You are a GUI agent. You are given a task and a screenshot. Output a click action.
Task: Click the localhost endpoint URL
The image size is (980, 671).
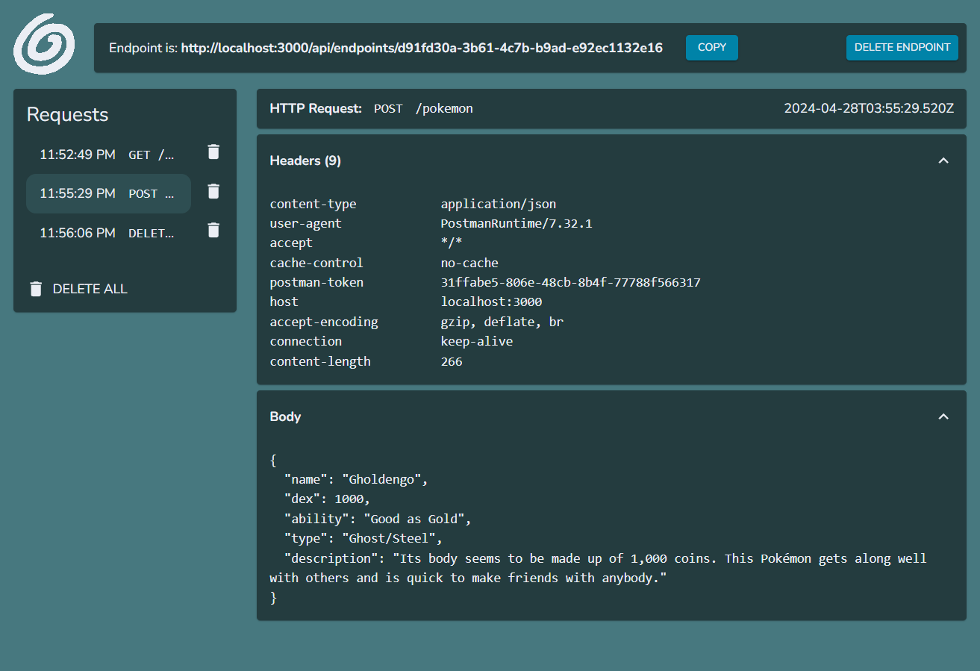point(422,48)
